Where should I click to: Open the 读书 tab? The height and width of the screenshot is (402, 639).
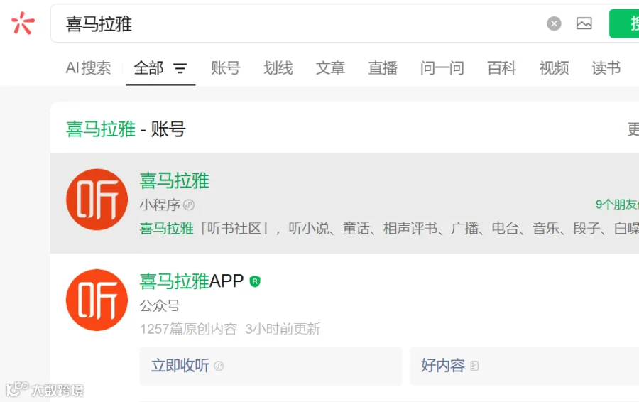(x=606, y=67)
